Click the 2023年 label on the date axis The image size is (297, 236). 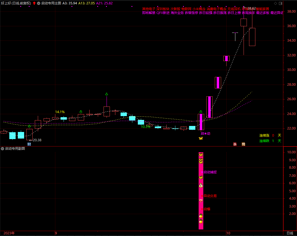(9, 233)
